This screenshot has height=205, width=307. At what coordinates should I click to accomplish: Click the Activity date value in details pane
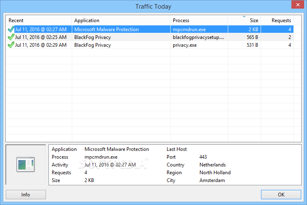(x=110, y=165)
